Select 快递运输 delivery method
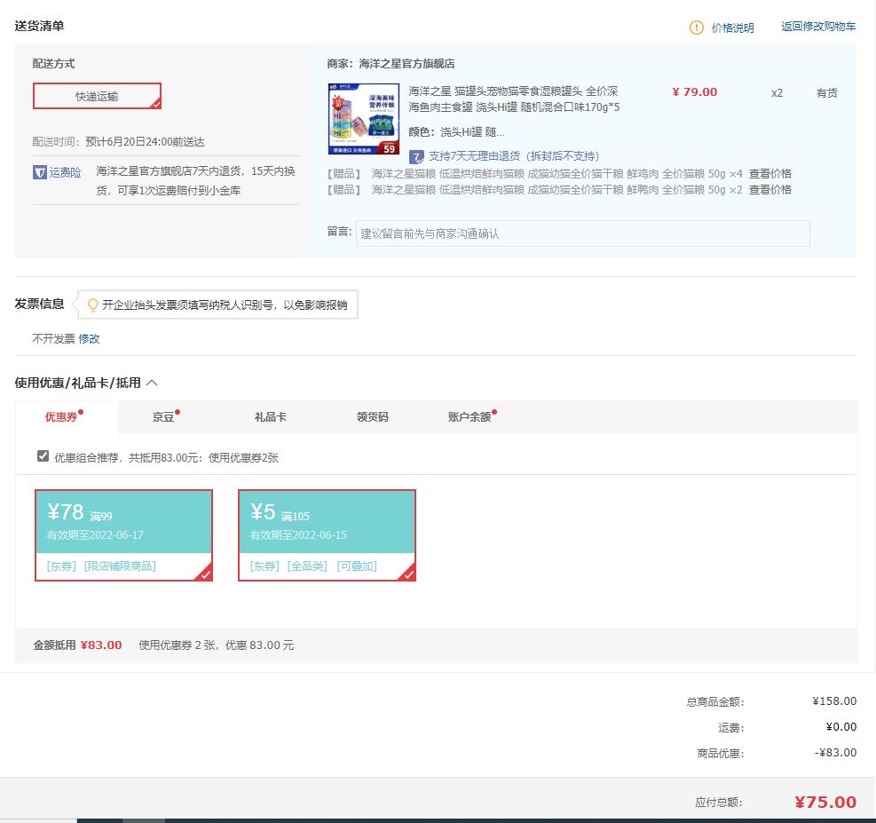876x823 pixels. click(98, 96)
